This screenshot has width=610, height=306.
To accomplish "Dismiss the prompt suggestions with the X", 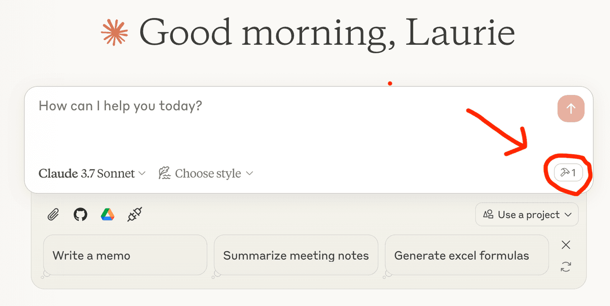I will tap(566, 245).
